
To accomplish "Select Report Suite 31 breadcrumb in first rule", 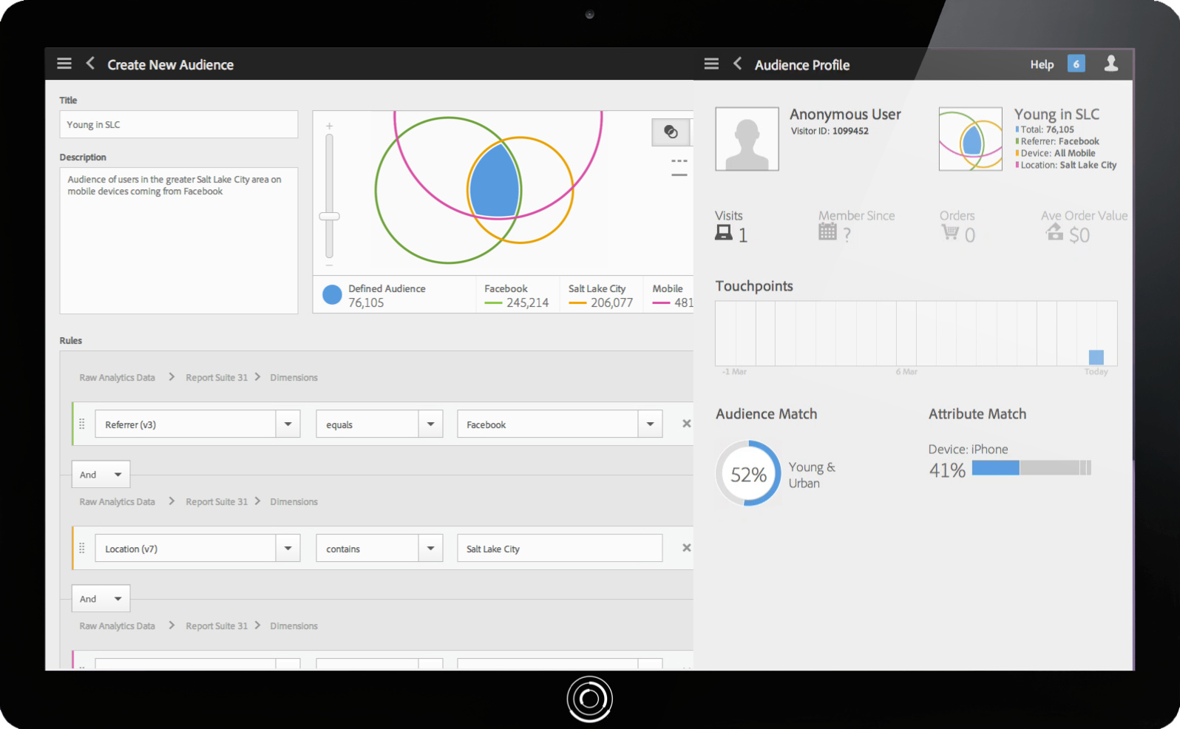I will (217, 378).
